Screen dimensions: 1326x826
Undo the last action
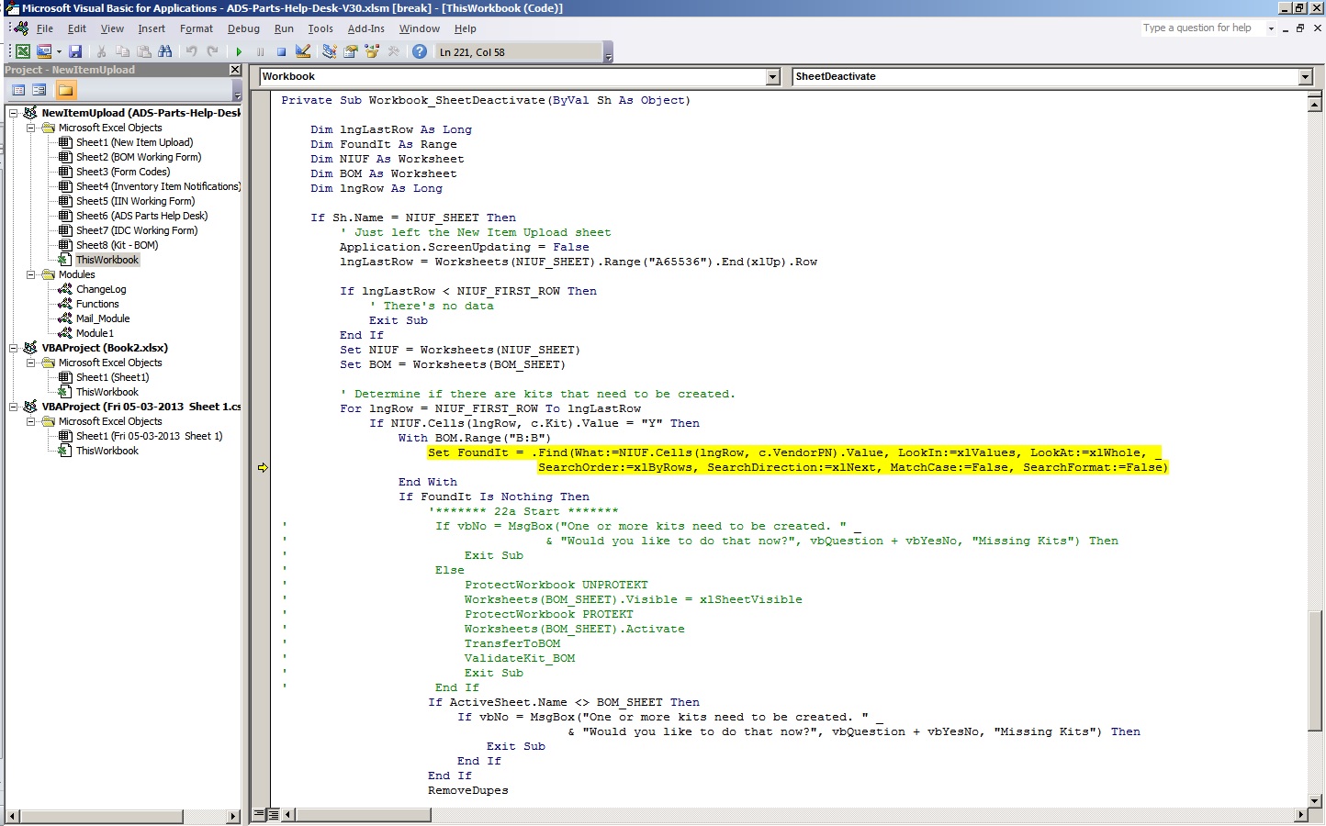[x=191, y=52]
